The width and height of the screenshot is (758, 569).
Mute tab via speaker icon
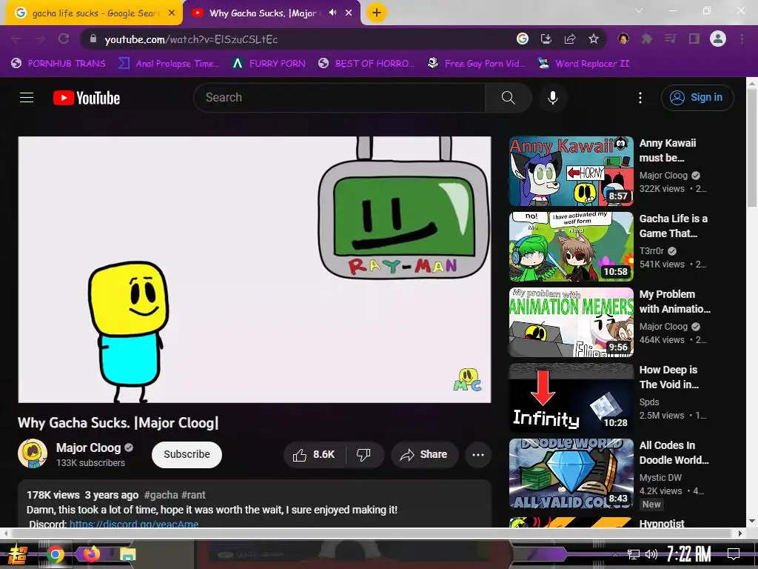[x=332, y=13]
